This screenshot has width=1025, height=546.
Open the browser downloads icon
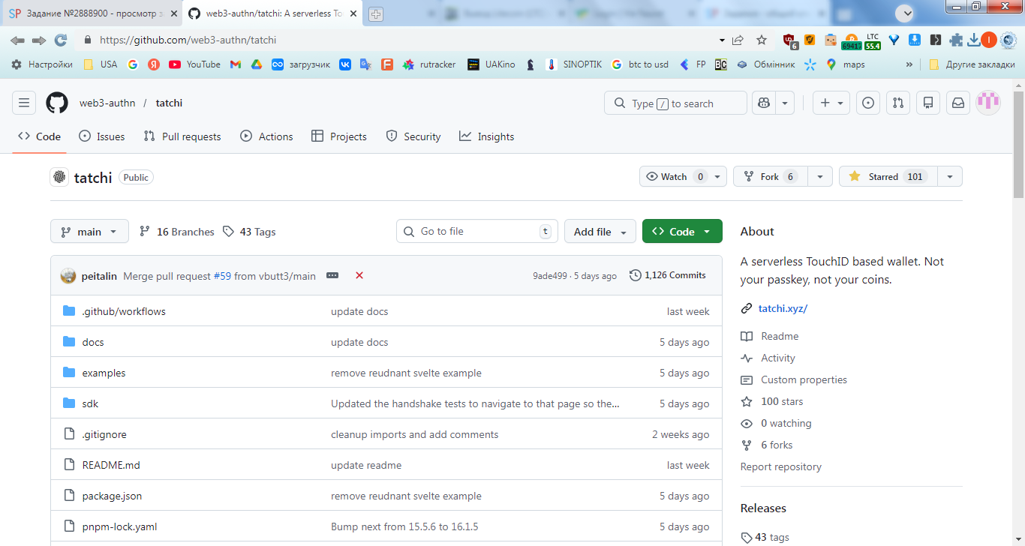click(x=973, y=40)
